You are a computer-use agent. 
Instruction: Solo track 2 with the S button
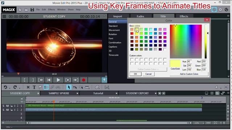3,110
